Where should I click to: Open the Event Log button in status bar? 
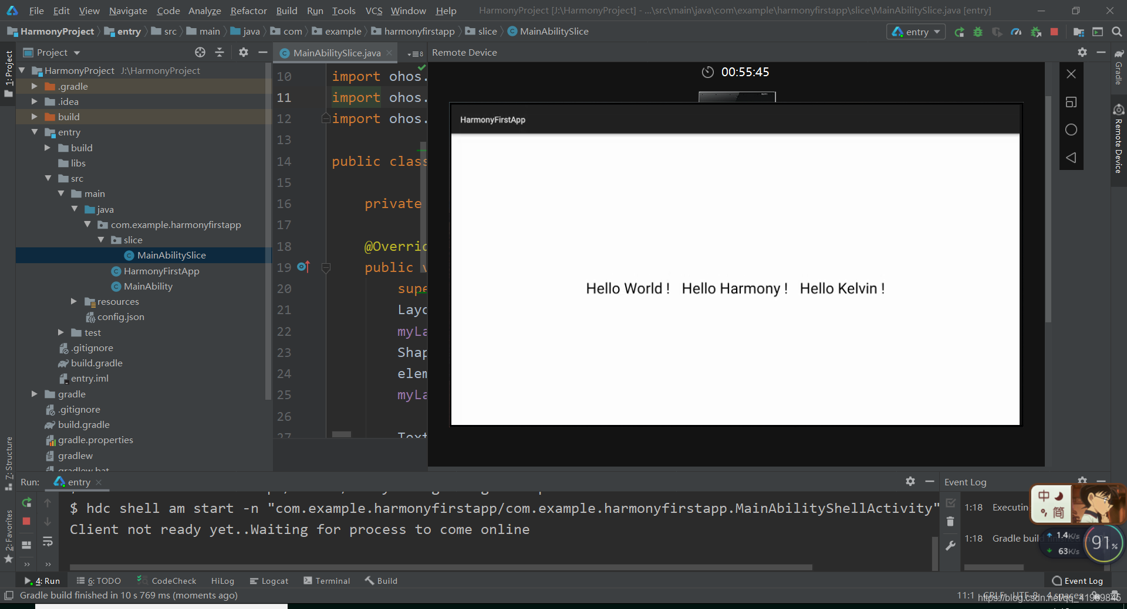1078,581
